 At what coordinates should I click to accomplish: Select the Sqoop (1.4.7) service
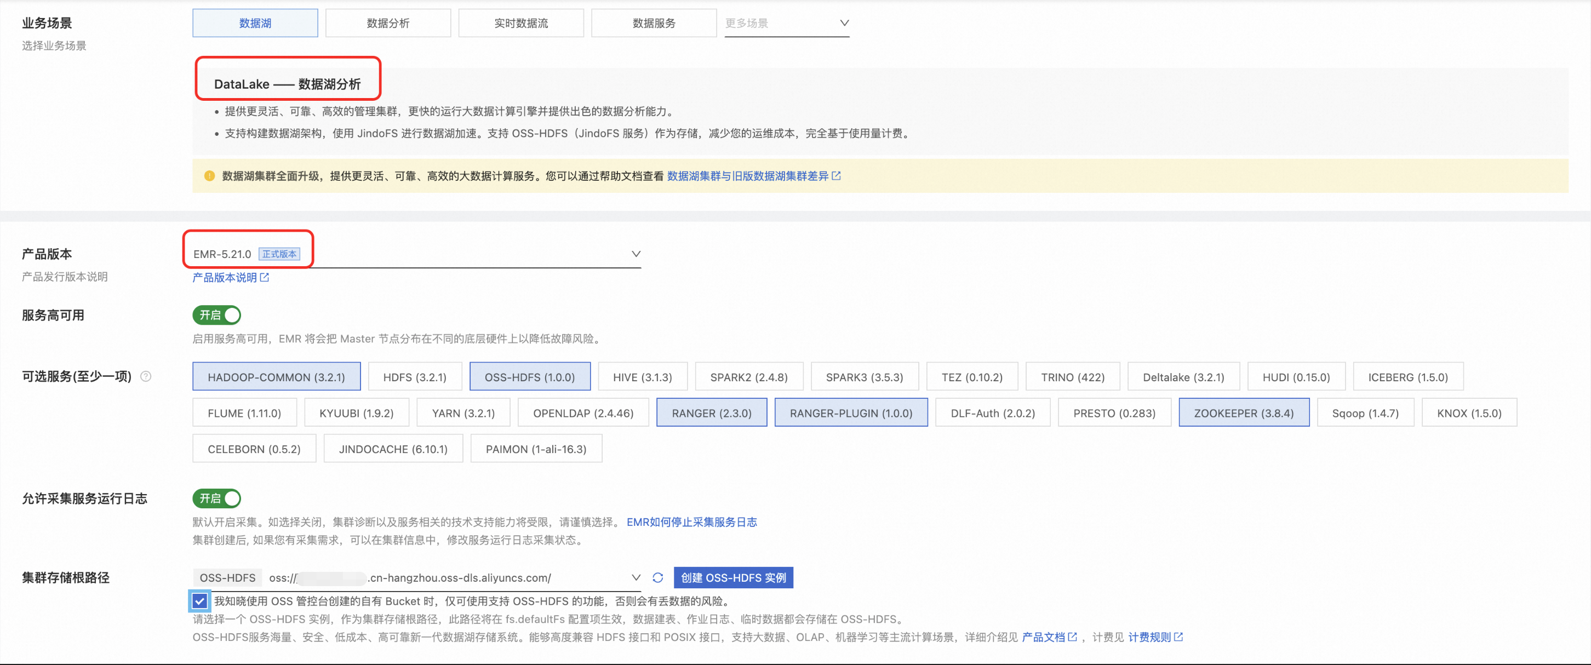[x=1365, y=412]
